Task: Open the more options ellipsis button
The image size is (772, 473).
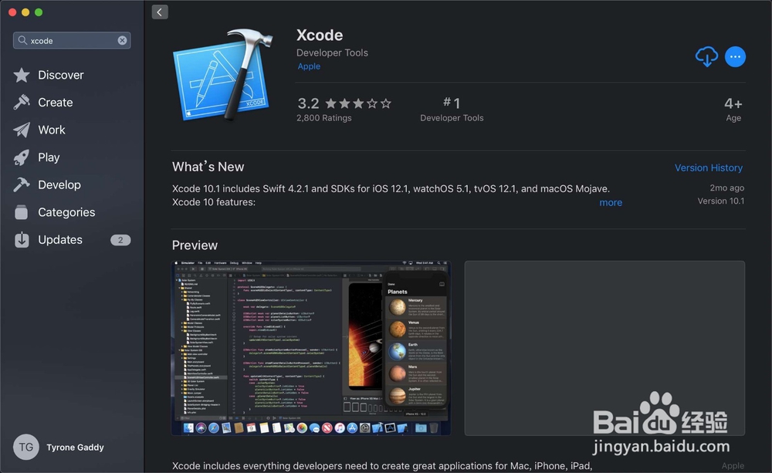Action: click(x=735, y=56)
